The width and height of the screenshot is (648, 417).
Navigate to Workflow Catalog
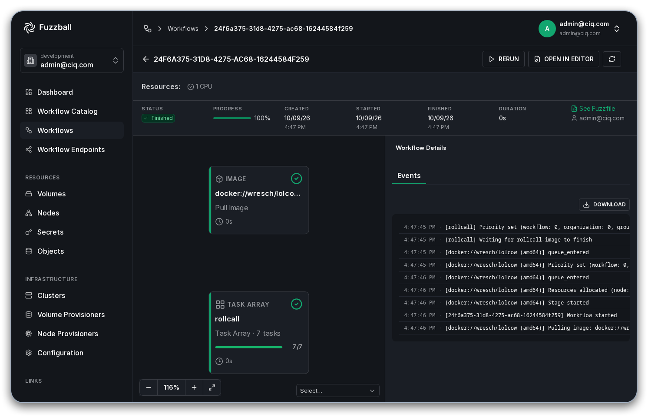click(72, 111)
